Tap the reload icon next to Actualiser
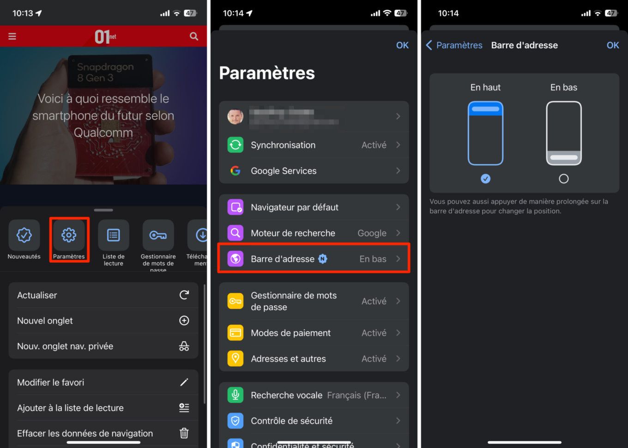The width and height of the screenshot is (628, 448). coord(184,295)
